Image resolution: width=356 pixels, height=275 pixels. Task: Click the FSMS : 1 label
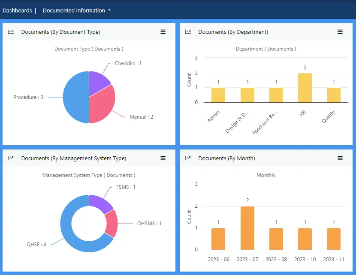click(126, 187)
